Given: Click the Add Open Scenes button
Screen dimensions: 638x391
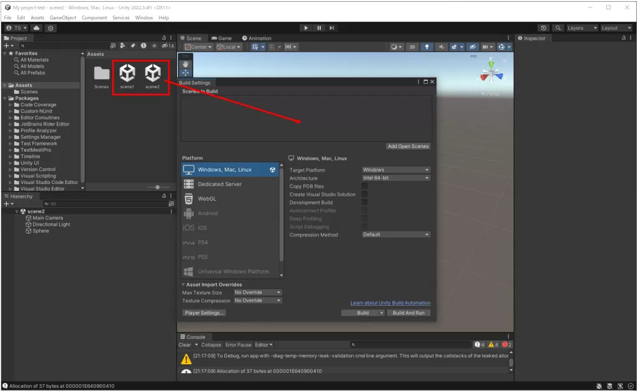Looking at the screenshot, I should pos(408,147).
